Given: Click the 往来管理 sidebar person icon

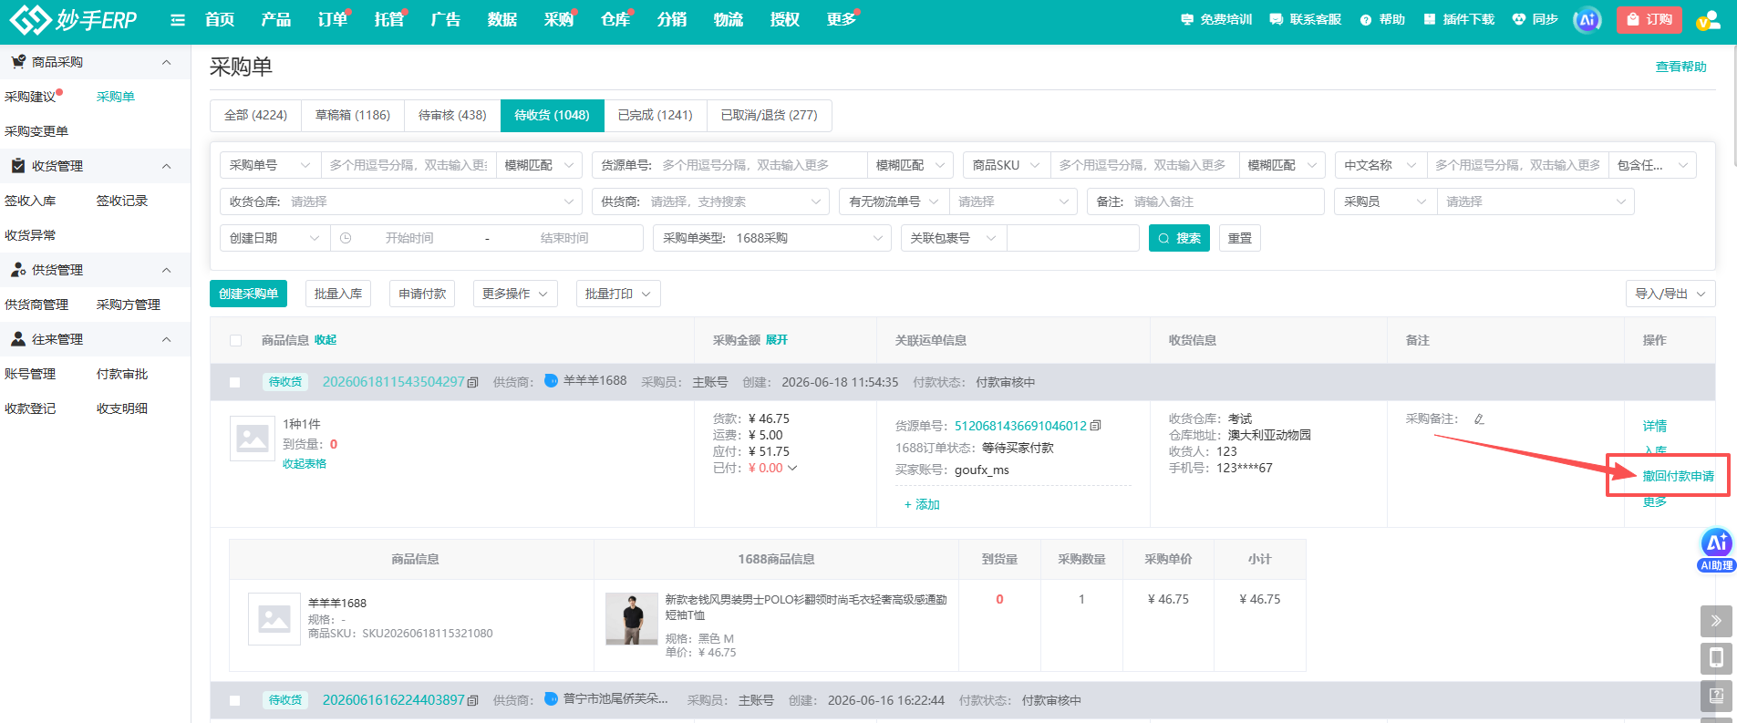Looking at the screenshot, I should pos(18,339).
